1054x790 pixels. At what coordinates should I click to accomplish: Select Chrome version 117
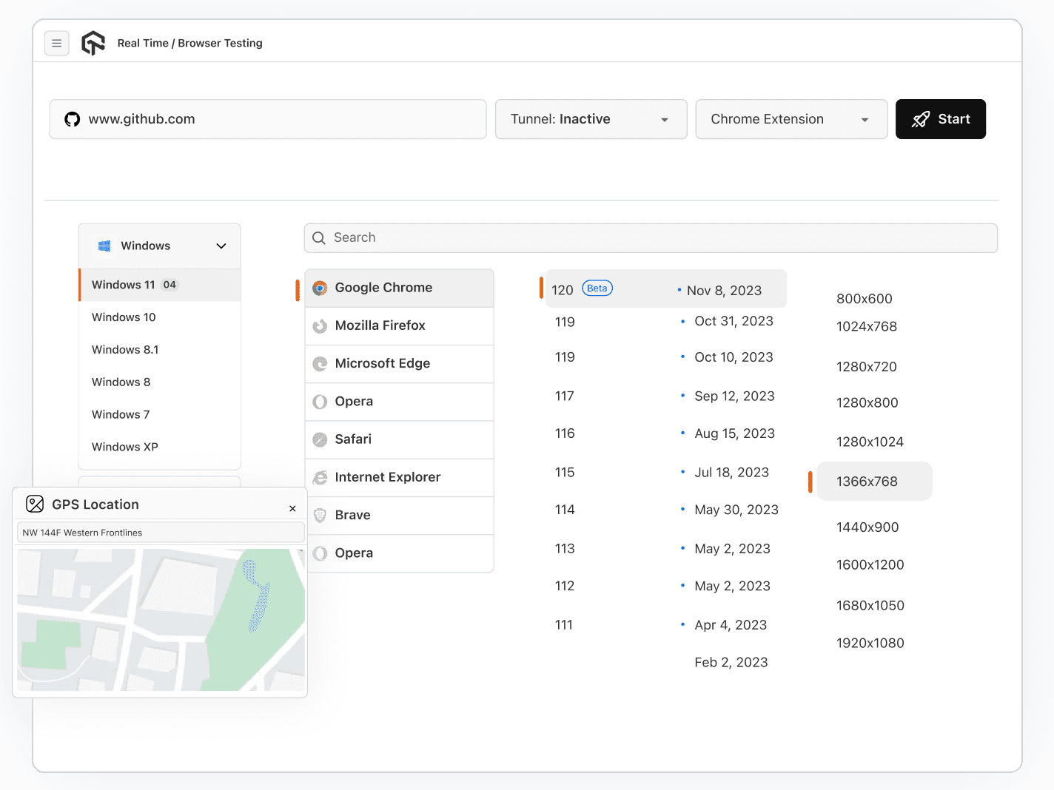click(565, 396)
